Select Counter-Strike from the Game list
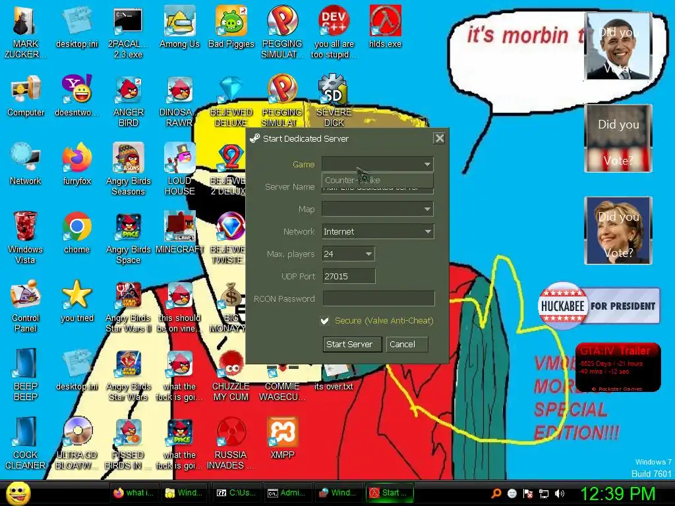 pos(377,181)
